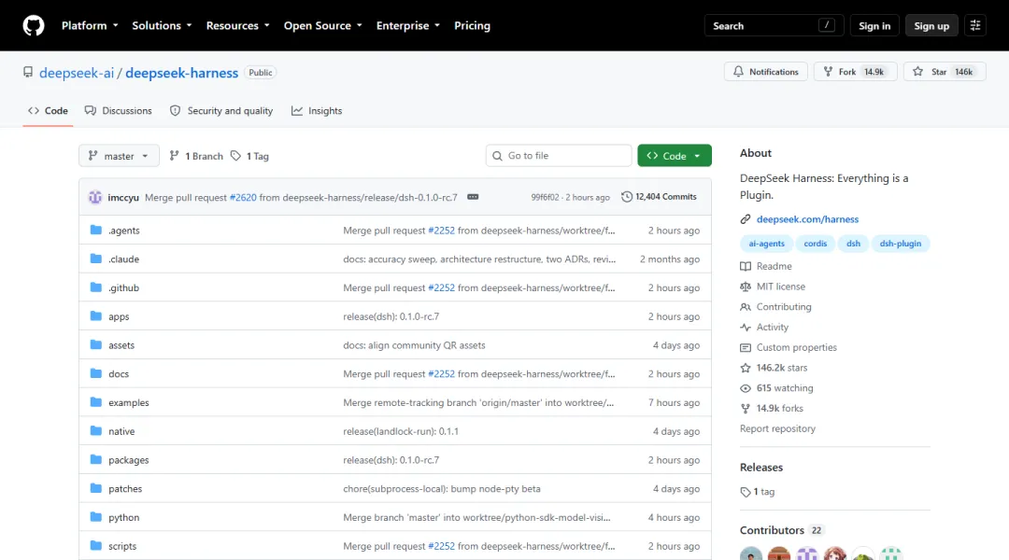Open the packages folder
Screen dimensions: 1009x560
click(129, 460)
